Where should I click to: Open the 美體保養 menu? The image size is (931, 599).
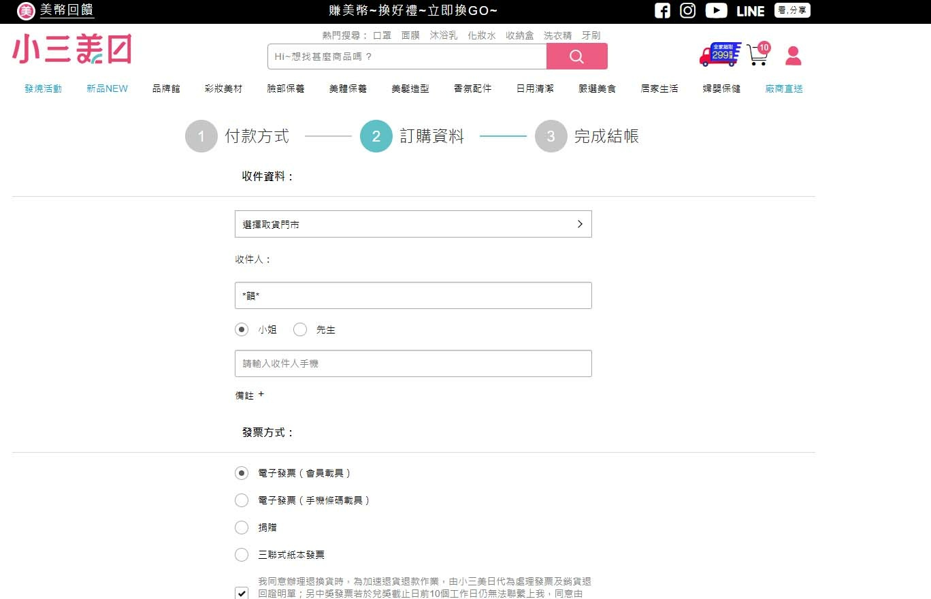tap(348, 88)
